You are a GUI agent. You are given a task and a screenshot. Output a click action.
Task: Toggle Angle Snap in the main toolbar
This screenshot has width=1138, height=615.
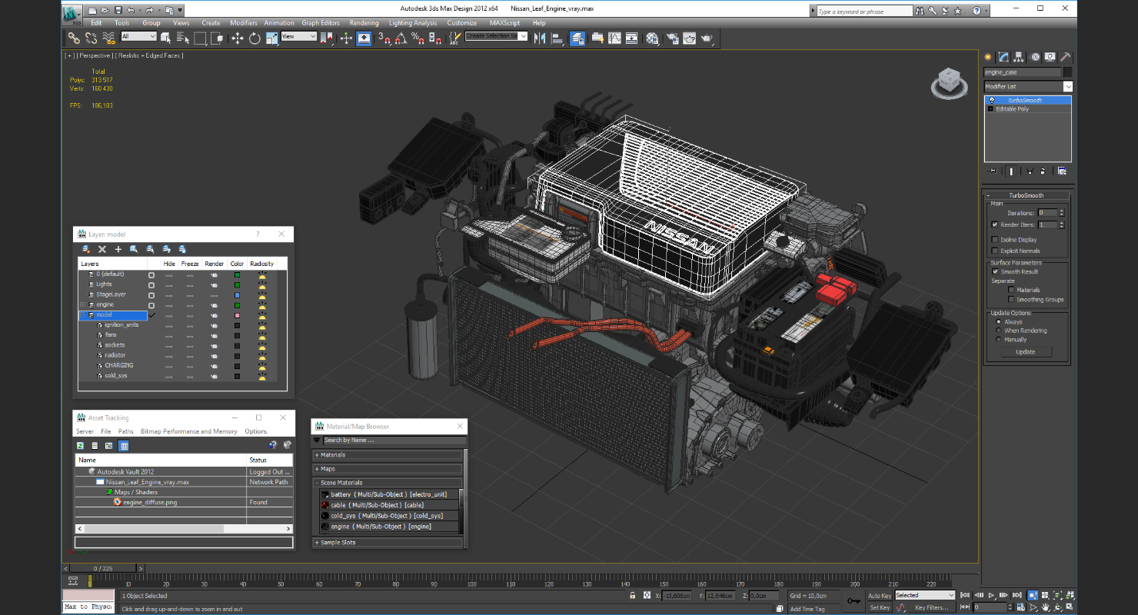[401, 38]
